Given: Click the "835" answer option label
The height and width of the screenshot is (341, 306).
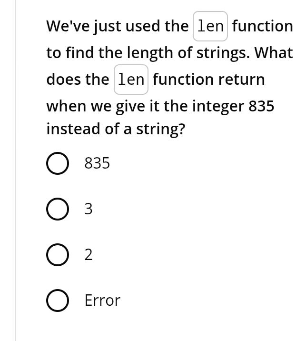Looking at the screenshot, I should tap(97, 164).
